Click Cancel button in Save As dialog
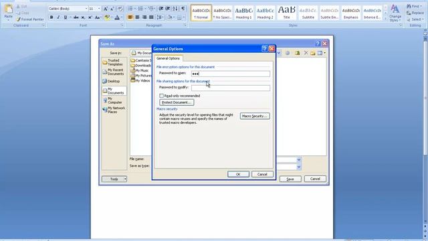Viewport: 428px width, 241px height. coord(315,179)
